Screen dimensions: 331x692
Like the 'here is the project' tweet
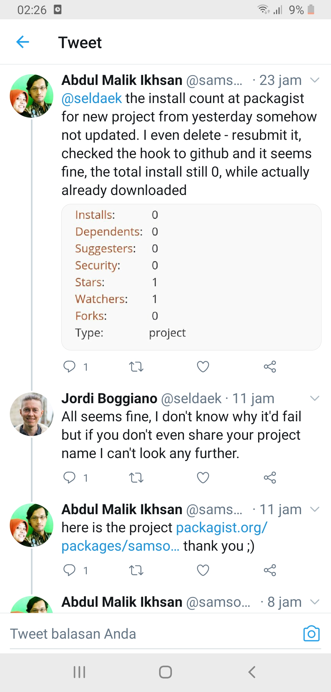tap(203, 570)
